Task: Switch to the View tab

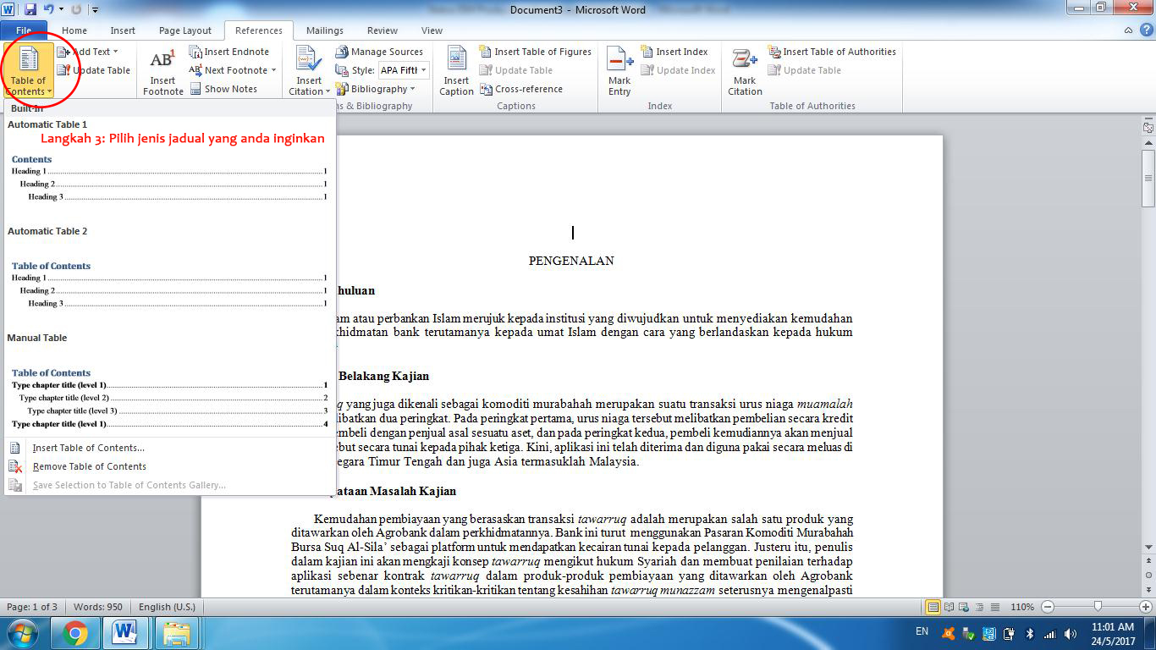Action: [432, 30]
